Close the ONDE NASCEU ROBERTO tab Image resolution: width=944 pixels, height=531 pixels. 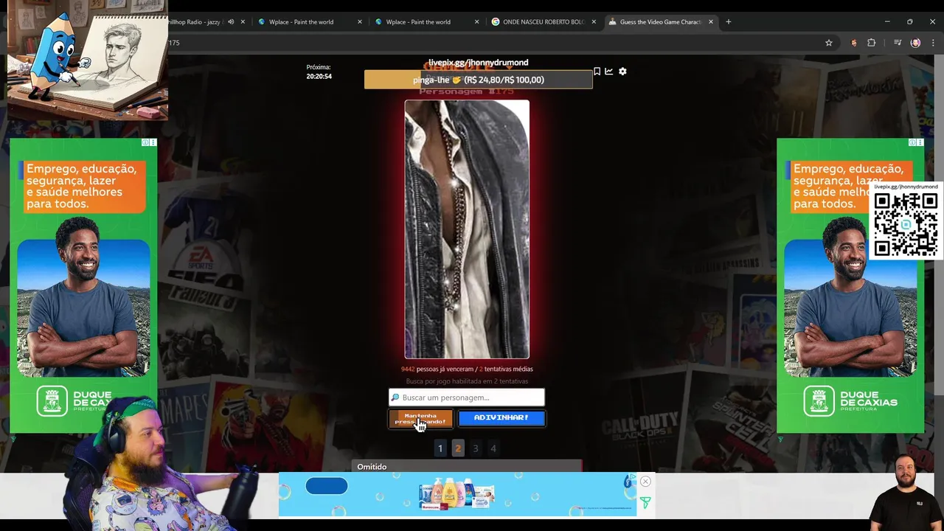coord(594,22)
